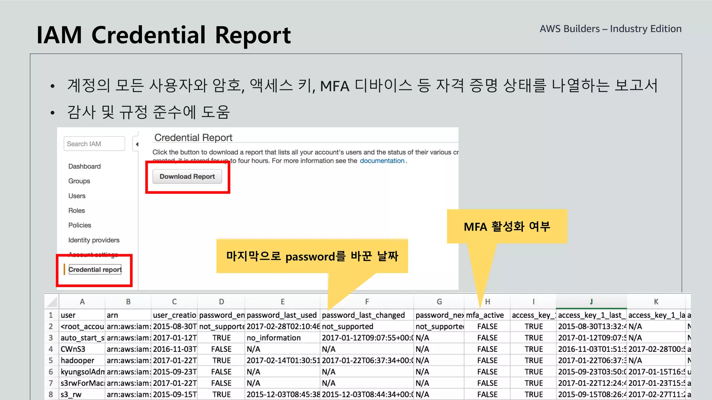This screenshot has height=400, width=712.
Task: Click the 'mfa_active' header cell
Action: (x=487, y=315)
